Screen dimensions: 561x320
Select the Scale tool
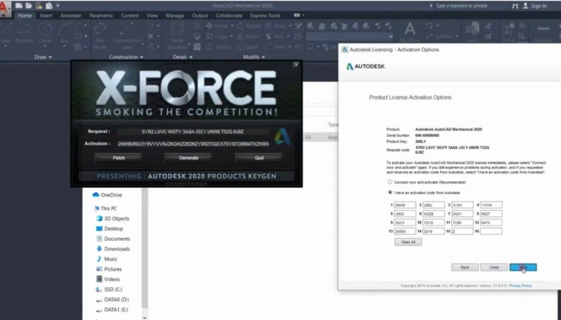click(x=247, y=47)
